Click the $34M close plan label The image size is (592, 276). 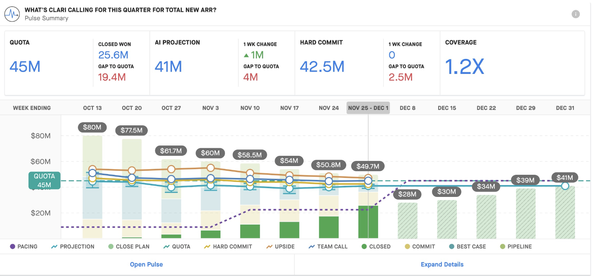point(486,186)
